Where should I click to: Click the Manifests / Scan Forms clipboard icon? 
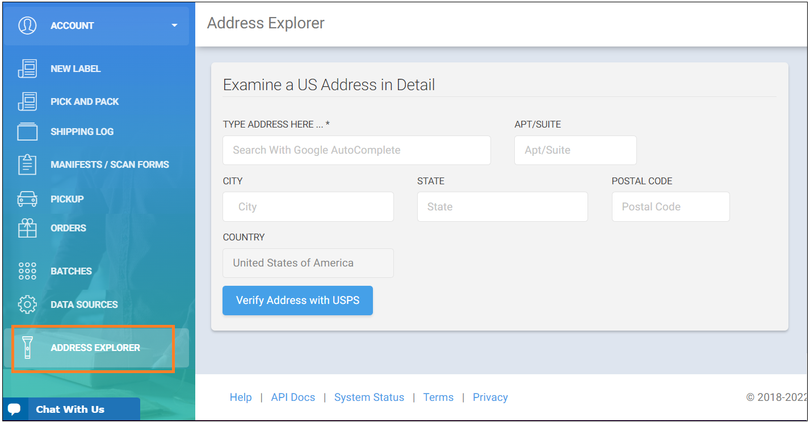click(x=27, y=164)
